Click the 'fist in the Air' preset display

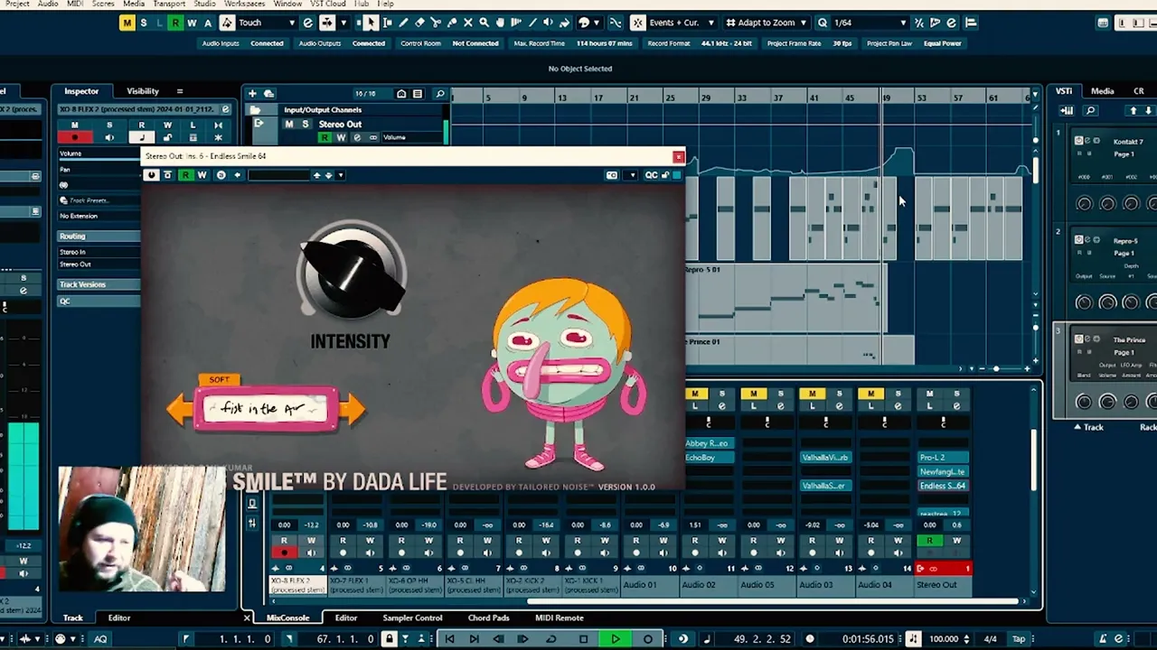point(266,409)
